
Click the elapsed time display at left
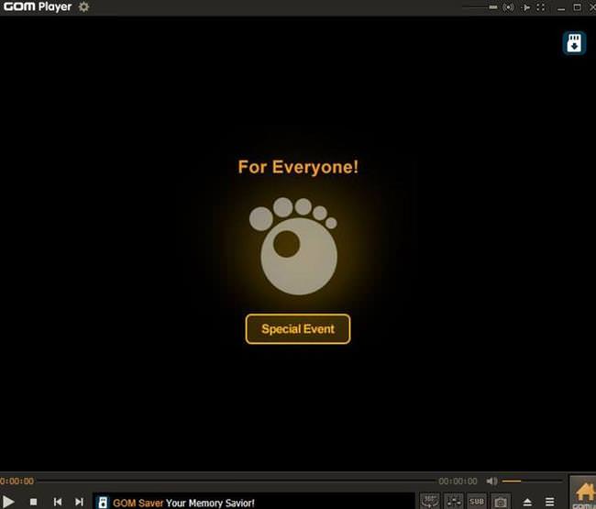point(17,481)
